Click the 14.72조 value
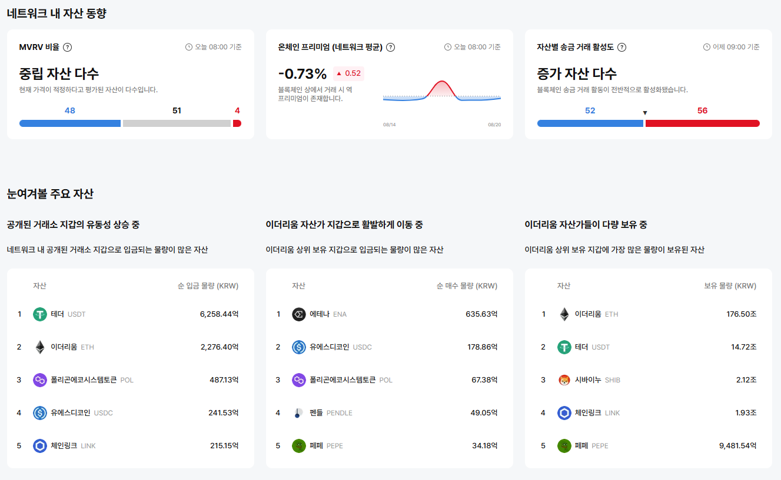The image size is (781, 480). point(744,347)
